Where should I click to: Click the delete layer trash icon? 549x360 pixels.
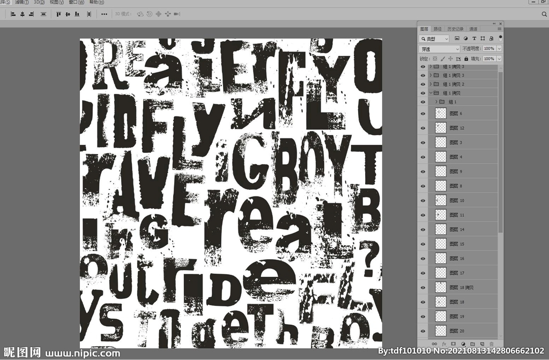492,344
